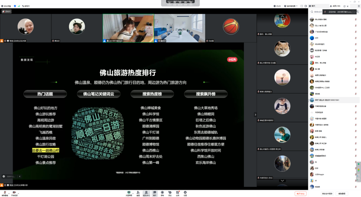Open the share screen tool in bottom toolbar

[x=129, y=194]
